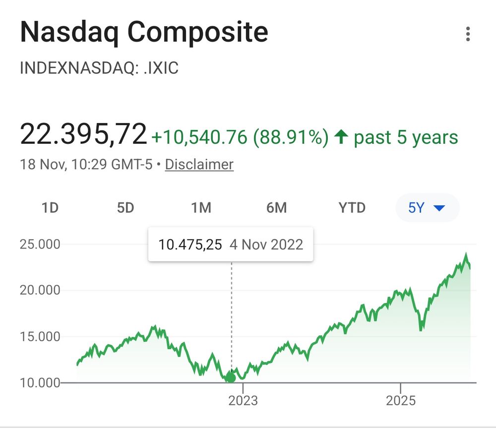Click the +10,540.76 (88.91%) change figure

[240, 137]
